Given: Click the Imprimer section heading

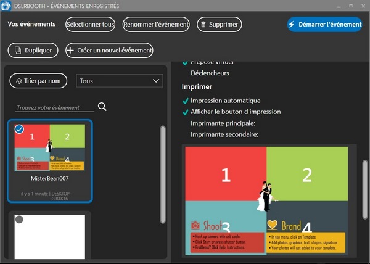Looking at the screenshot, I should pos(197,86).
